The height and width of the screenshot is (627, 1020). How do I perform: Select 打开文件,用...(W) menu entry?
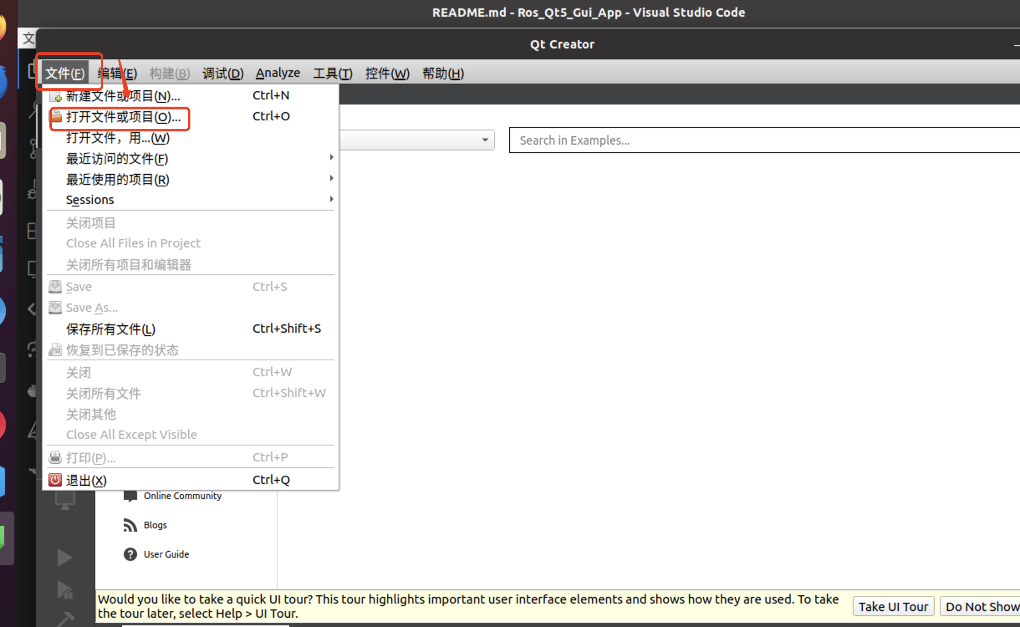pyautogui.click(x=118, y=138)
